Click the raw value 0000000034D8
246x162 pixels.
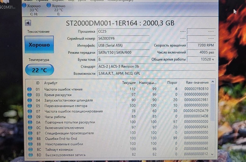[196, 116]
